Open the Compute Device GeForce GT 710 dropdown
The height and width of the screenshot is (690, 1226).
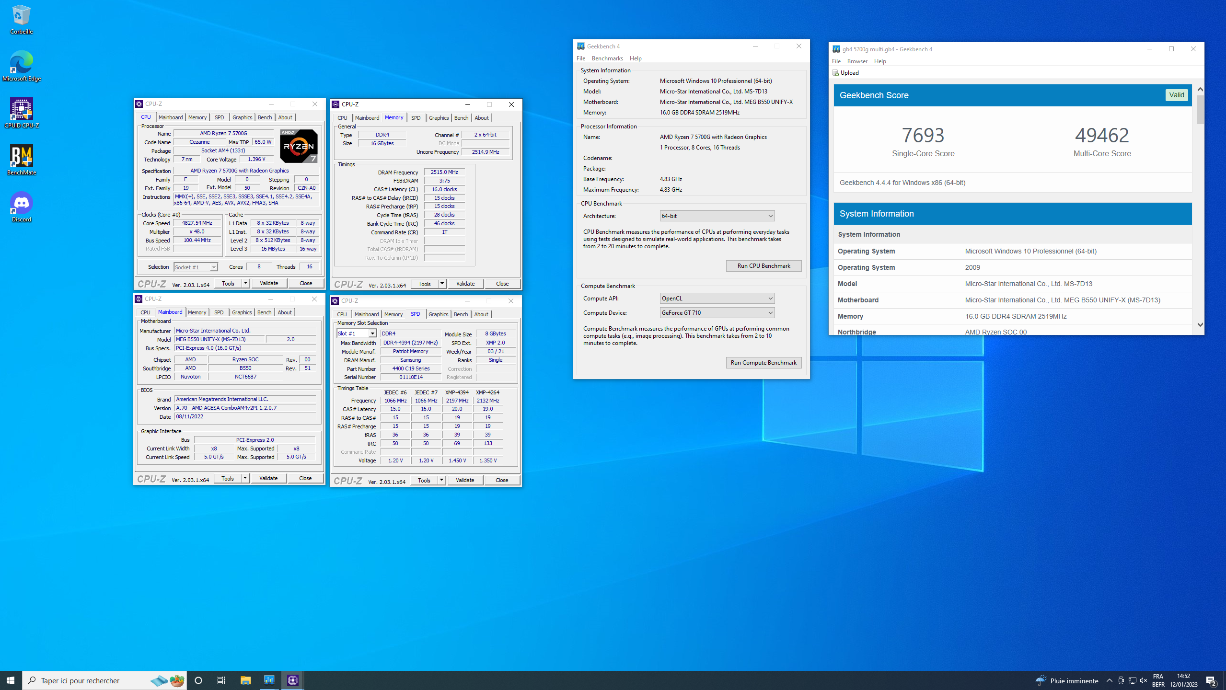[717, 313]
